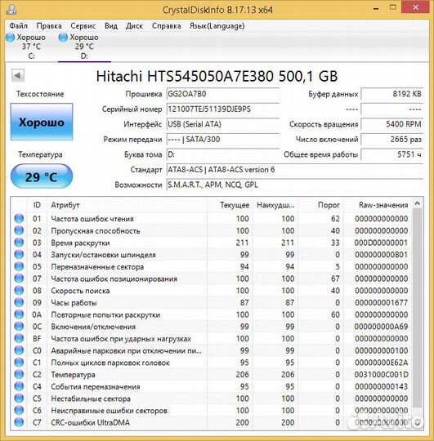Click status icon for attribute C6
Image resolution: width=434 pixels, height=441 pixels.
pyautogui.click(x=19, y=411)
